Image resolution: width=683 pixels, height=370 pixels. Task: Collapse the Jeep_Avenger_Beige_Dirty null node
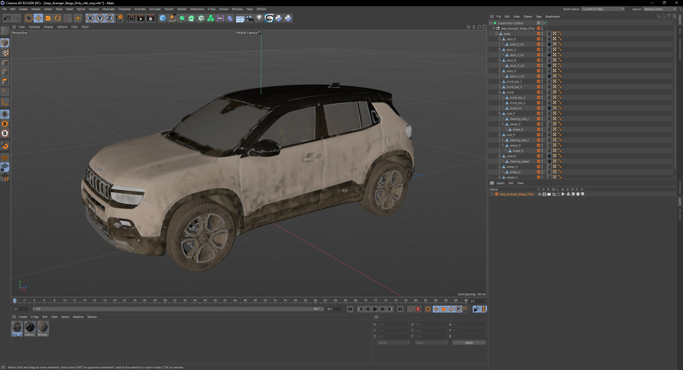pos(494,28)
